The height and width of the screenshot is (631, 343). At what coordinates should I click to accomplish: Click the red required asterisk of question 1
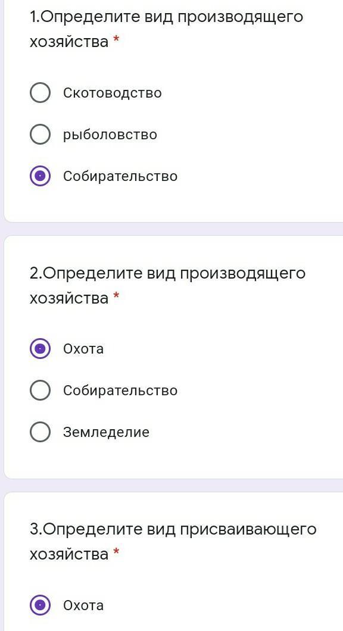pos(116,39)
